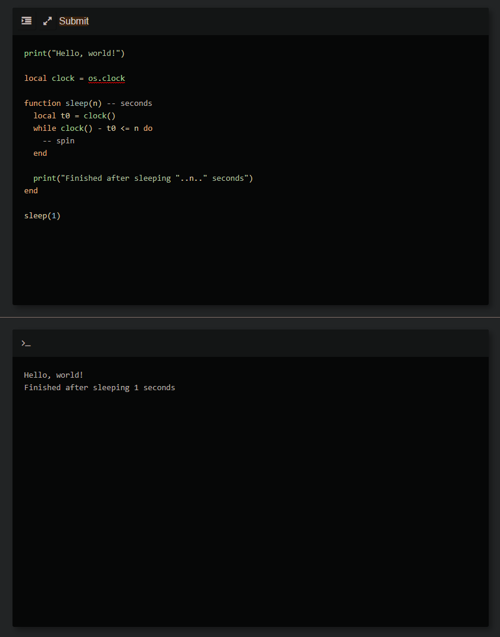Click the print("Hello, world!") line

tap(74, 53)
